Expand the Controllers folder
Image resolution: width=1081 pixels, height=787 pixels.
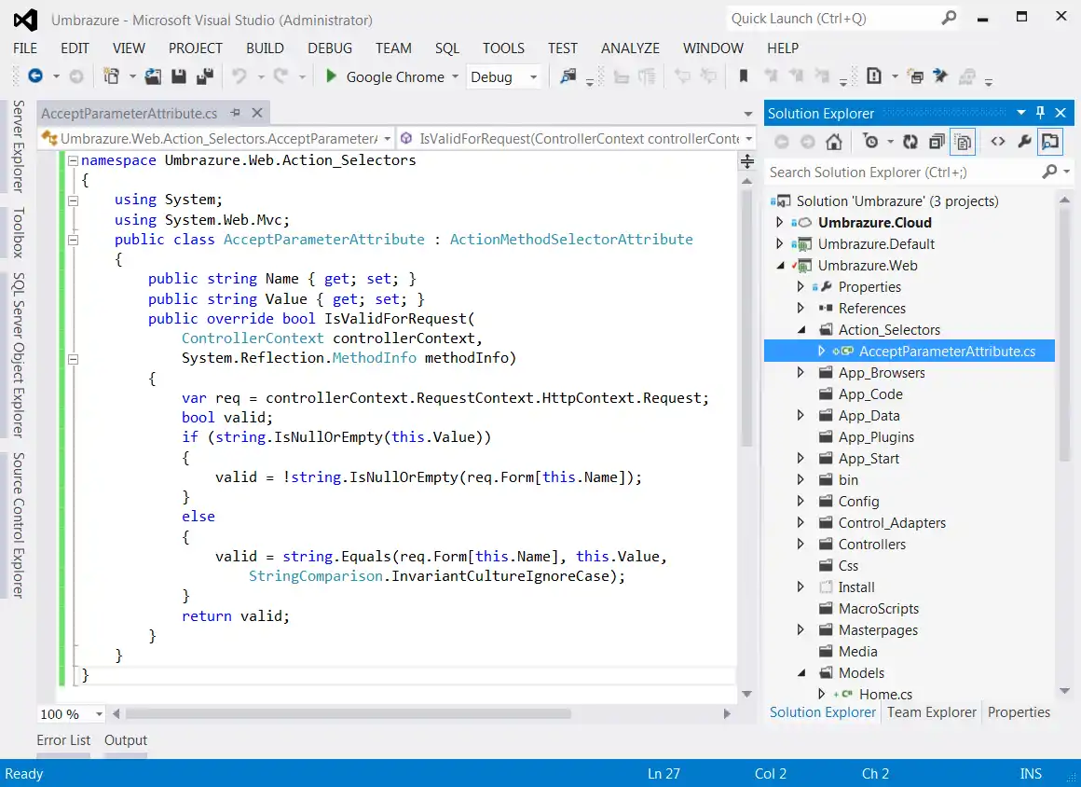tap(800, 545)
